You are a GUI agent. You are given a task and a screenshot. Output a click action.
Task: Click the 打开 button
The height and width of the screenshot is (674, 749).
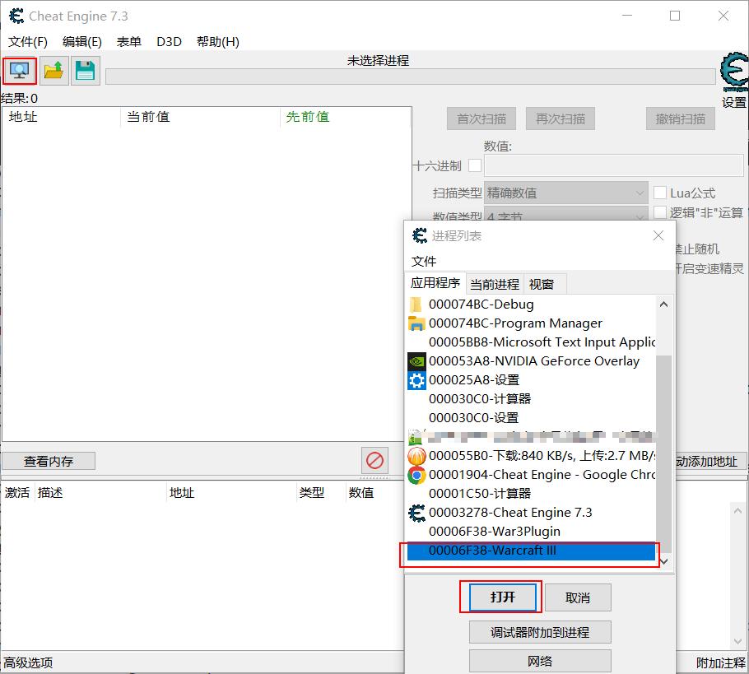tap(503, 597)
